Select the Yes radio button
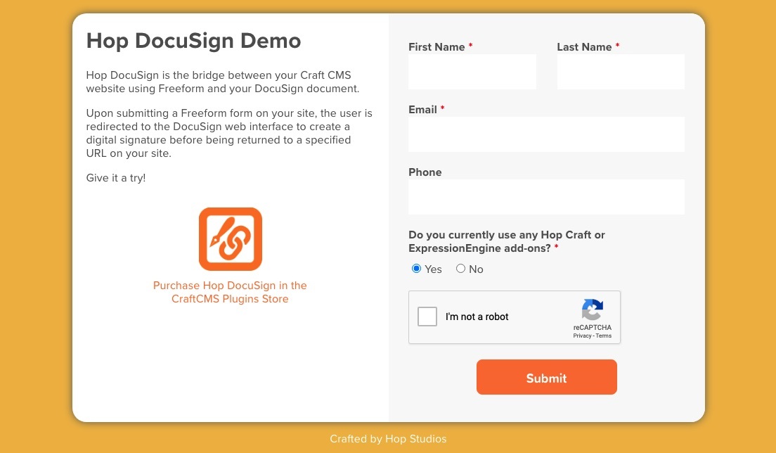The width and height of the screenshot is (776, 453). [x=416, y=268]
